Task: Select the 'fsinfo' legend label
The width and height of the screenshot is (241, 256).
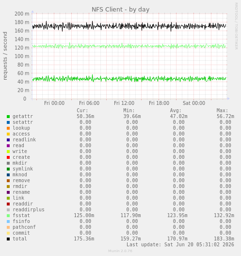Action: (21, 221)
